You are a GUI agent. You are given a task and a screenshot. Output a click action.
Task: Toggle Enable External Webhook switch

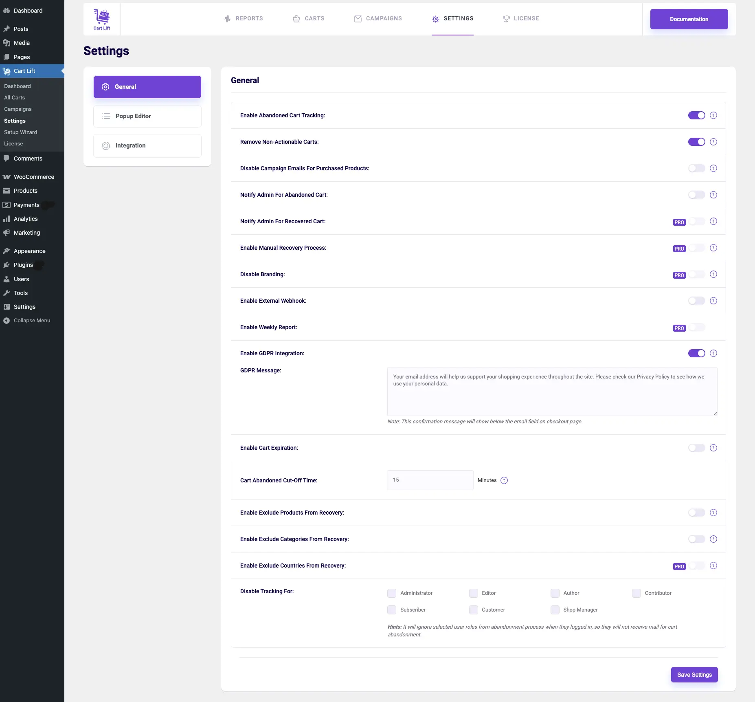pyautogui.click(x=696, y=301)
